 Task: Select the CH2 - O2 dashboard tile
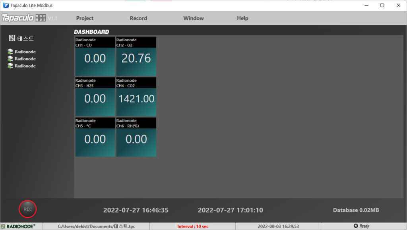coord(136,56)
